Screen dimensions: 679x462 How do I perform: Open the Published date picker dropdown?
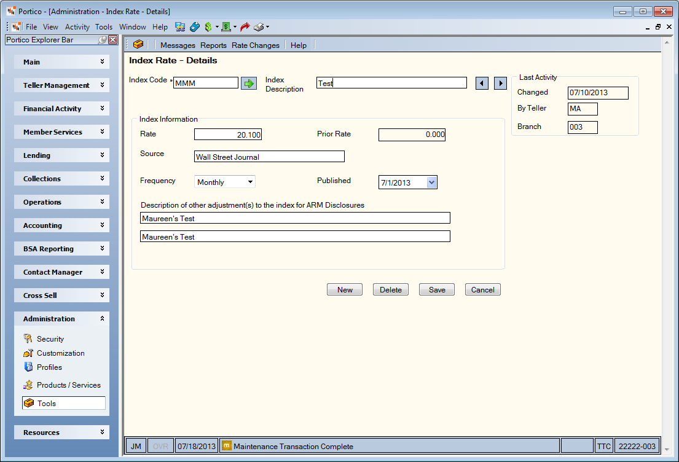[432, 182]
